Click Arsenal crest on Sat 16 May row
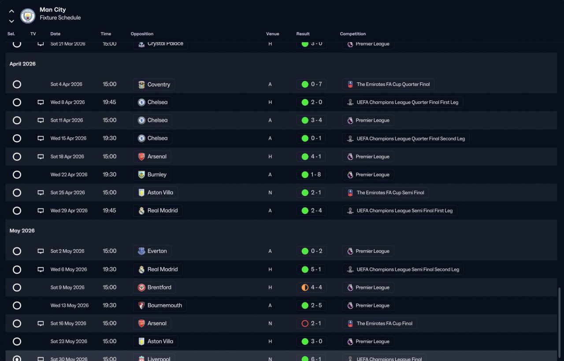Screen dimensions: 564x361 click(x=141, y=323)
